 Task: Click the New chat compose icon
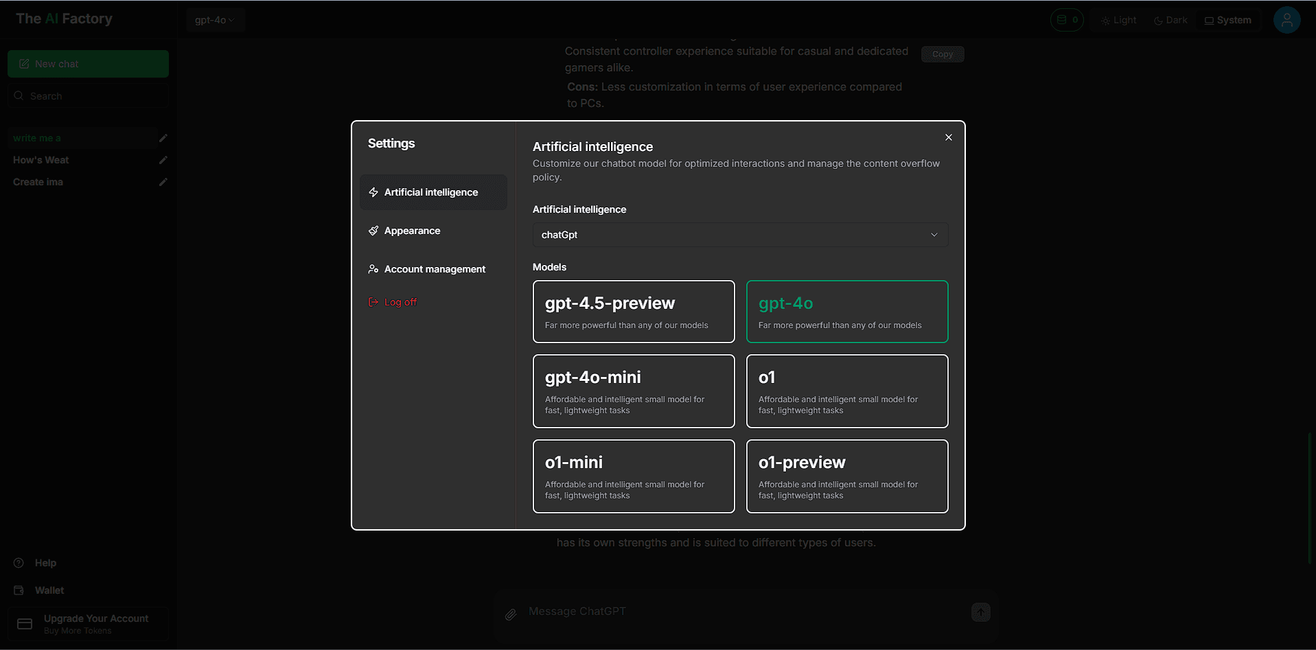[24, 64]
